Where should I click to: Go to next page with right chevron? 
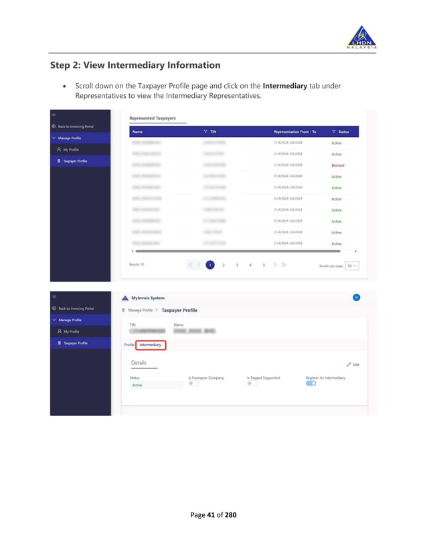pos(275,265)
